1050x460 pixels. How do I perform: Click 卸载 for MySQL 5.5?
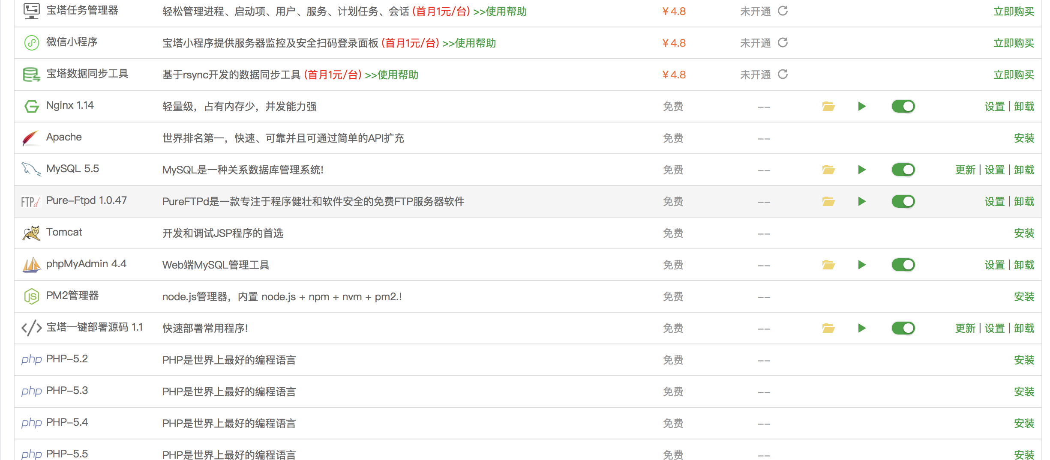click(x=1024, y=170)
